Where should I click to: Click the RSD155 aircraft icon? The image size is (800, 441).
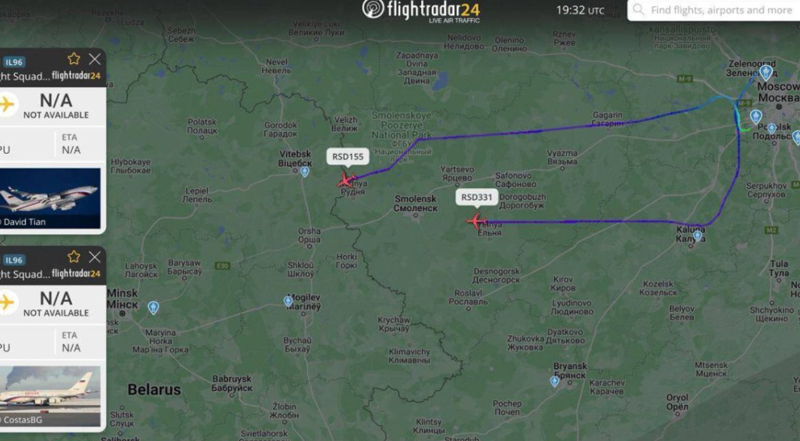pos(346,180)
